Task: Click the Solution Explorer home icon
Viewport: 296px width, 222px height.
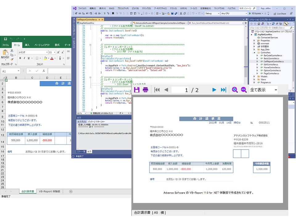Action: click(259, 24)
